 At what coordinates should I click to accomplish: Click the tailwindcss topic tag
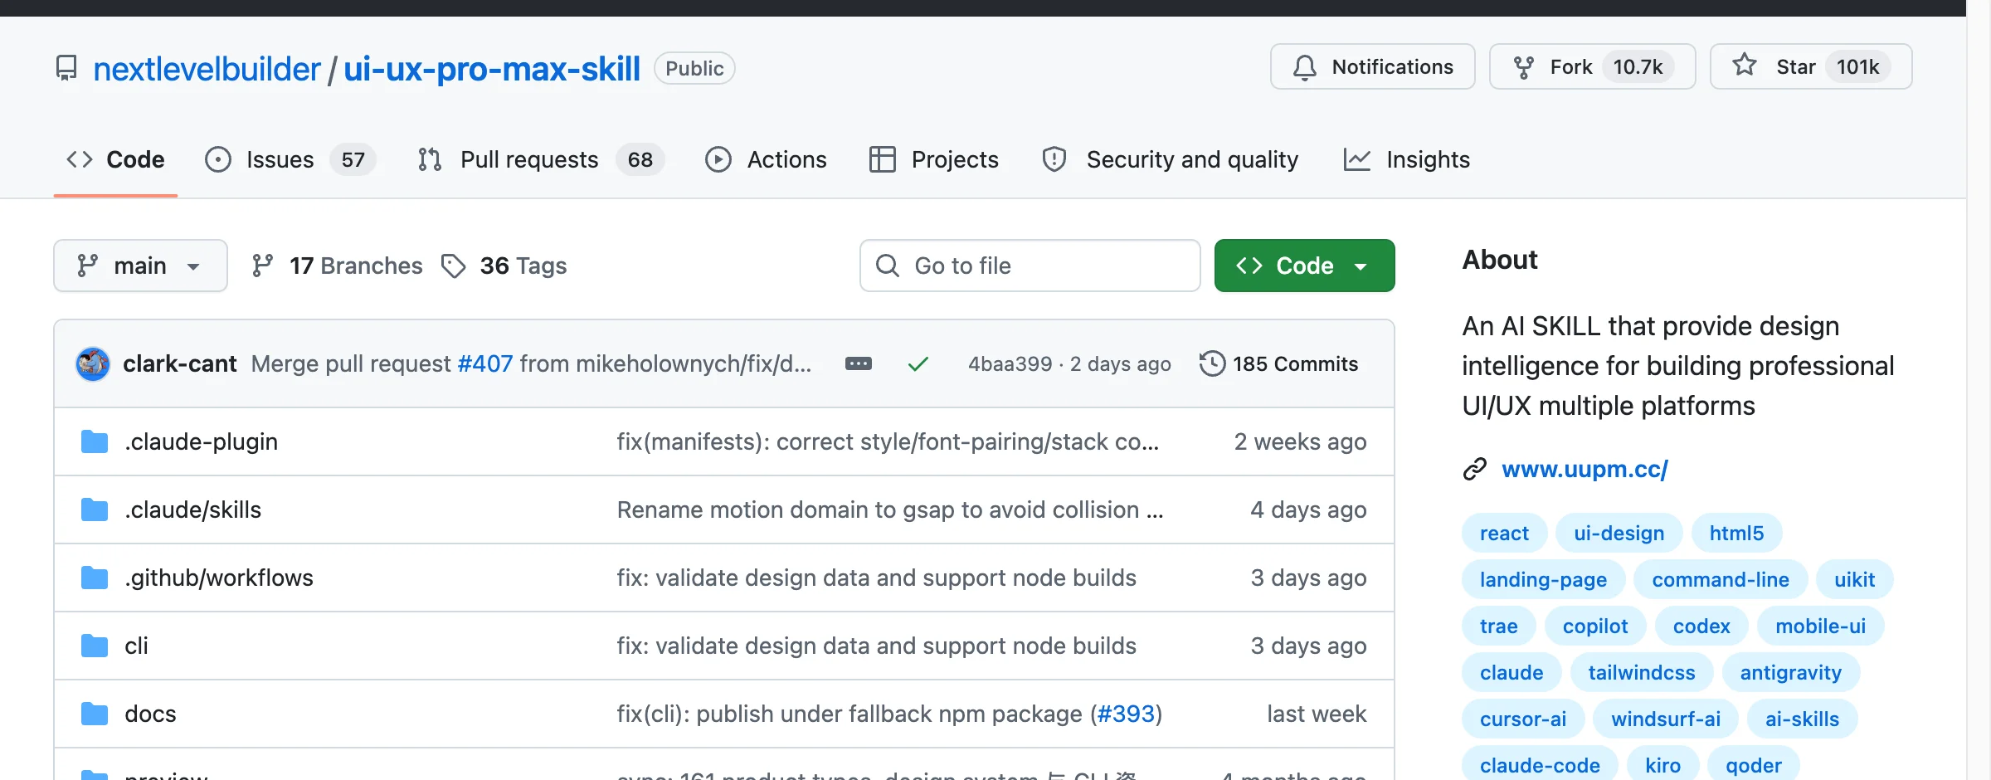click(1642, 672)
